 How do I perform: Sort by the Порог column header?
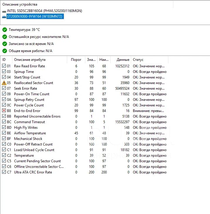tap(76, 60)
